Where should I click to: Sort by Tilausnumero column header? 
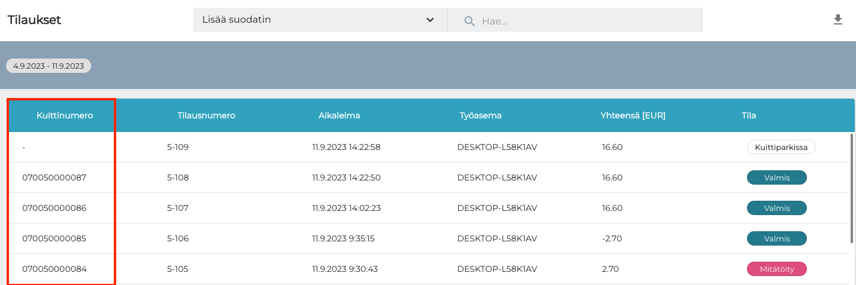pyautogui.click(x=206, y=115)
